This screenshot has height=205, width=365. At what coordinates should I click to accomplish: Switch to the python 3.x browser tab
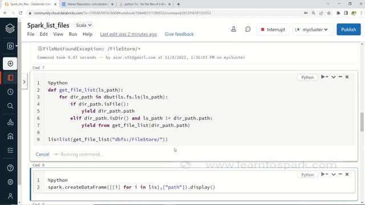[144, 4]
